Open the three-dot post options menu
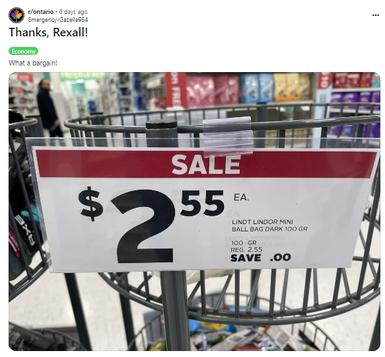 pos(376,15)
